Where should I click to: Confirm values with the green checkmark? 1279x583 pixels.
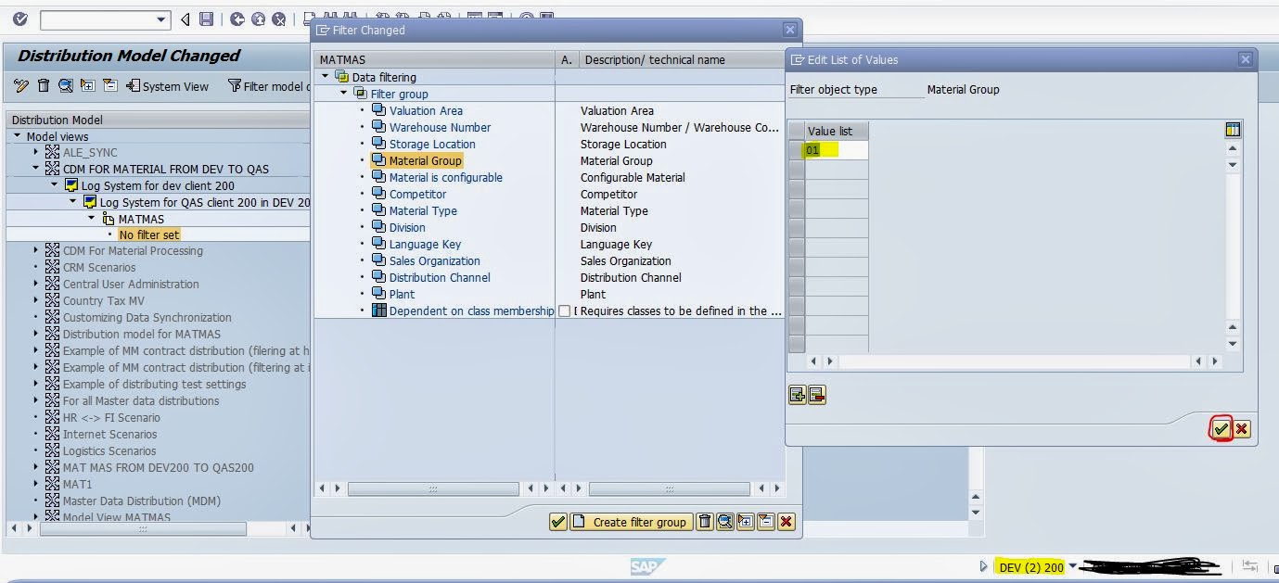pyautogui.click(x=1221, y=429)
